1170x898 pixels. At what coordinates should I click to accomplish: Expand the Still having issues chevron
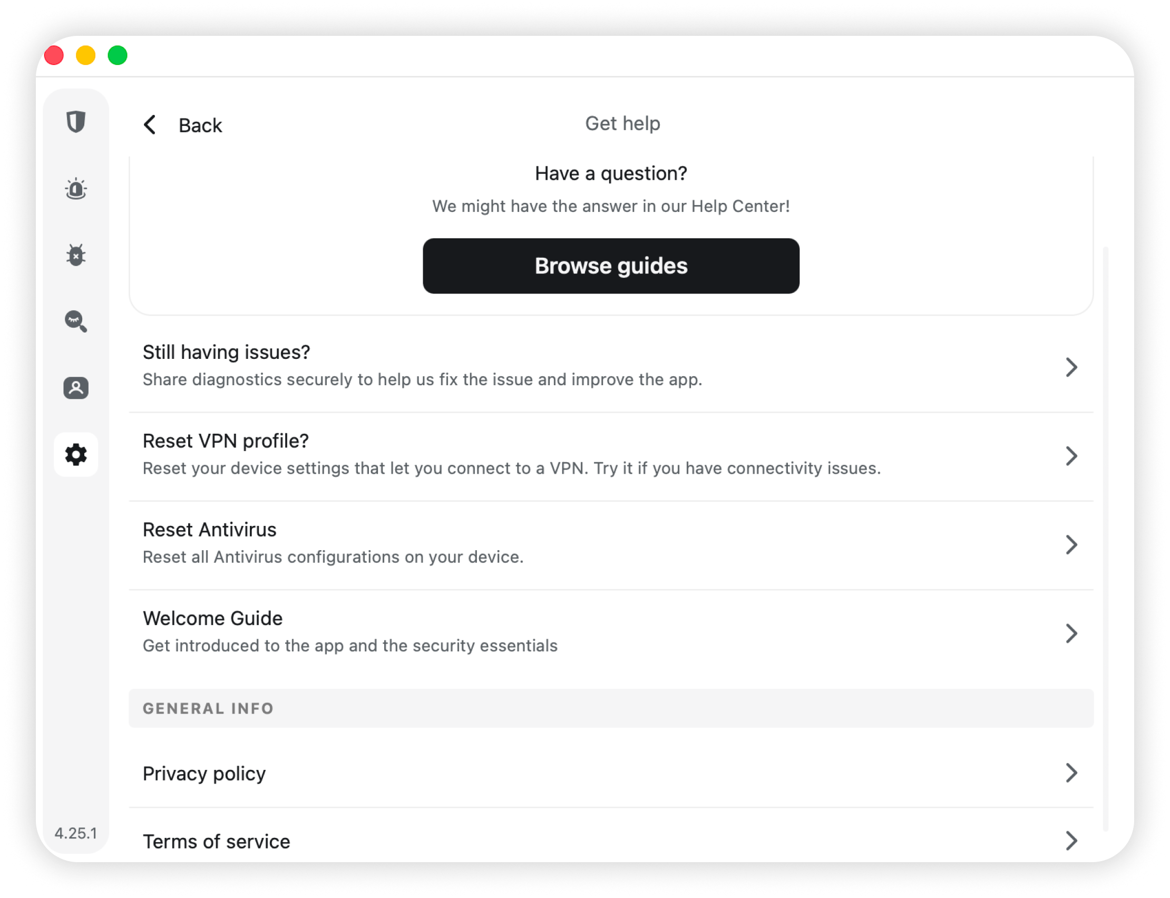[x=1071, y=367]
